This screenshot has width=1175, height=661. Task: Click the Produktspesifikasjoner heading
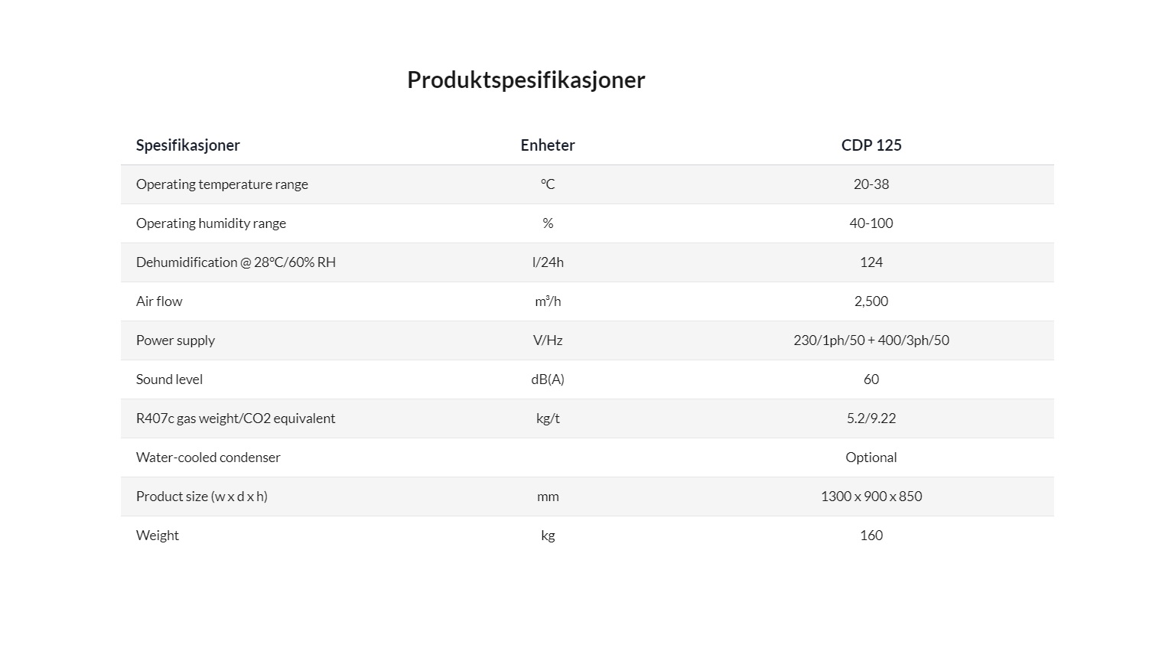coord(526,80)
